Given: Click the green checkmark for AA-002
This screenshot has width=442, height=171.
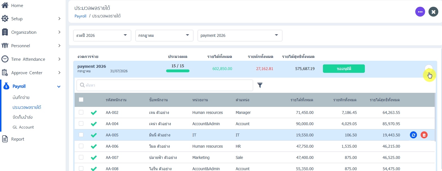Looking at the screenshot, I should pyautogui.click(x=94, y=112).
